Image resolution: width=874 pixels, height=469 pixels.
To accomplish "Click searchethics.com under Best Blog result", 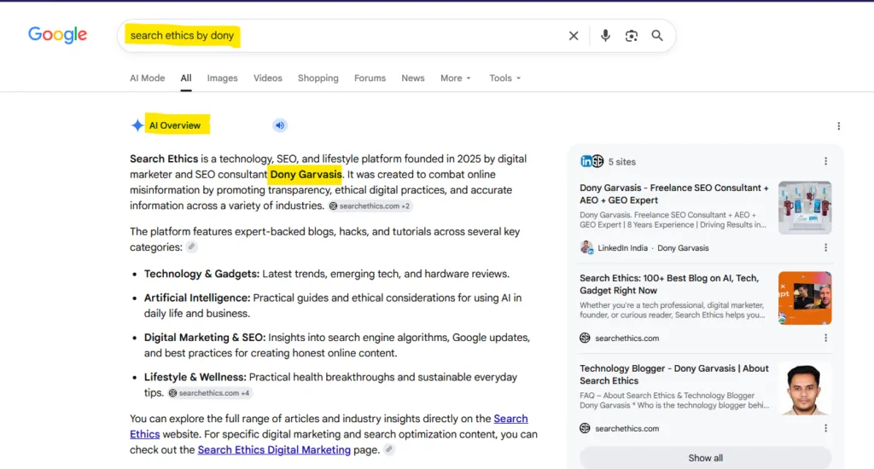I will (626, 338).
